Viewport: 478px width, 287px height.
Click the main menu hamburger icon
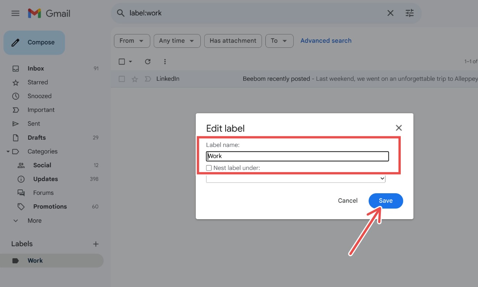pos(15,13)
